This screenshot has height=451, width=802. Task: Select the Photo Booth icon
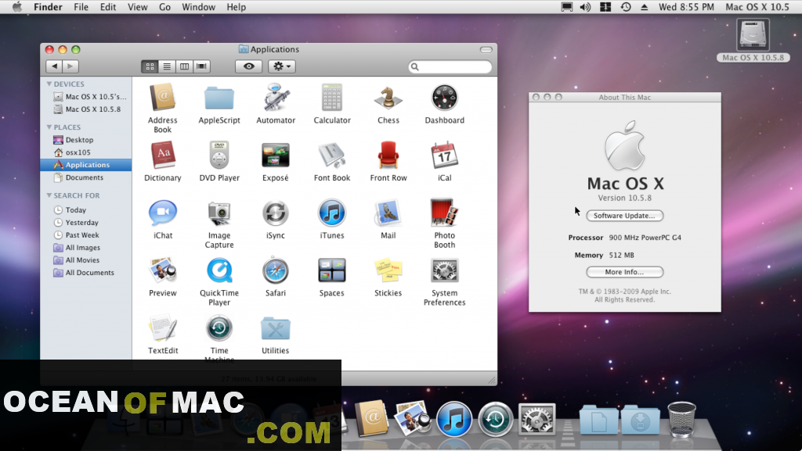click(445, 213)
